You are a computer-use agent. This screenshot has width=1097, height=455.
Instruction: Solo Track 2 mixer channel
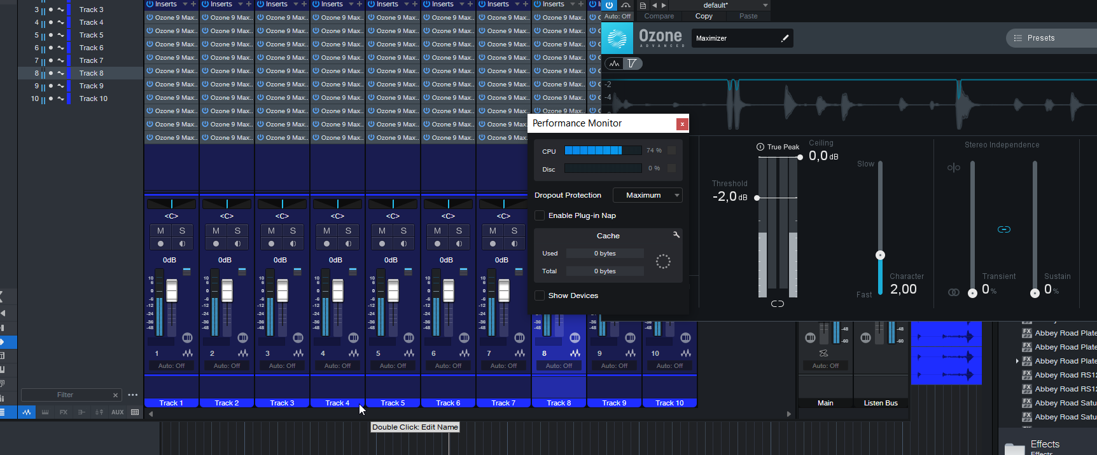[x=237, y=231]
